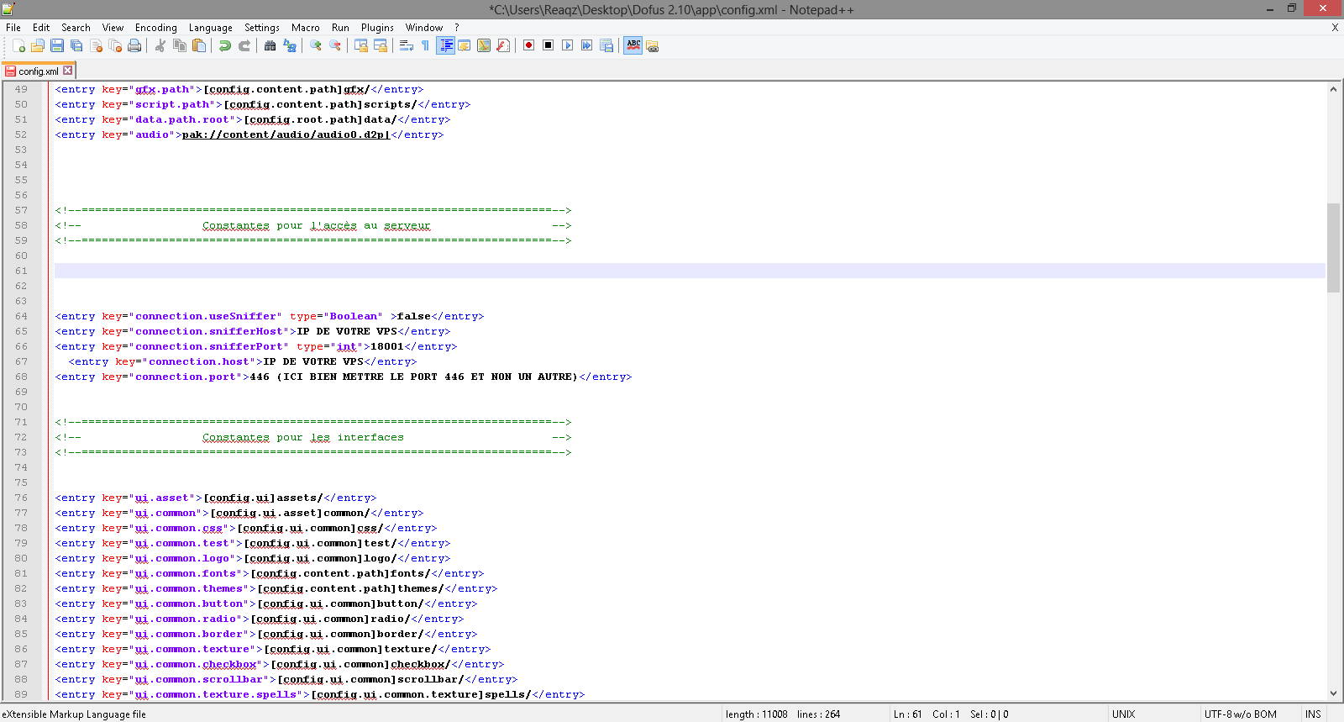Open the Document Map icon

(484, 45)
